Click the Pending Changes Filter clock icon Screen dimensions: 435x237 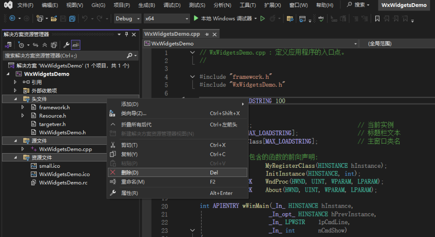click(21, 45)
